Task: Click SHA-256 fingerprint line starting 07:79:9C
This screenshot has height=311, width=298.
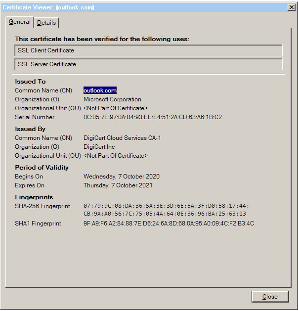Action: (166, 206)
